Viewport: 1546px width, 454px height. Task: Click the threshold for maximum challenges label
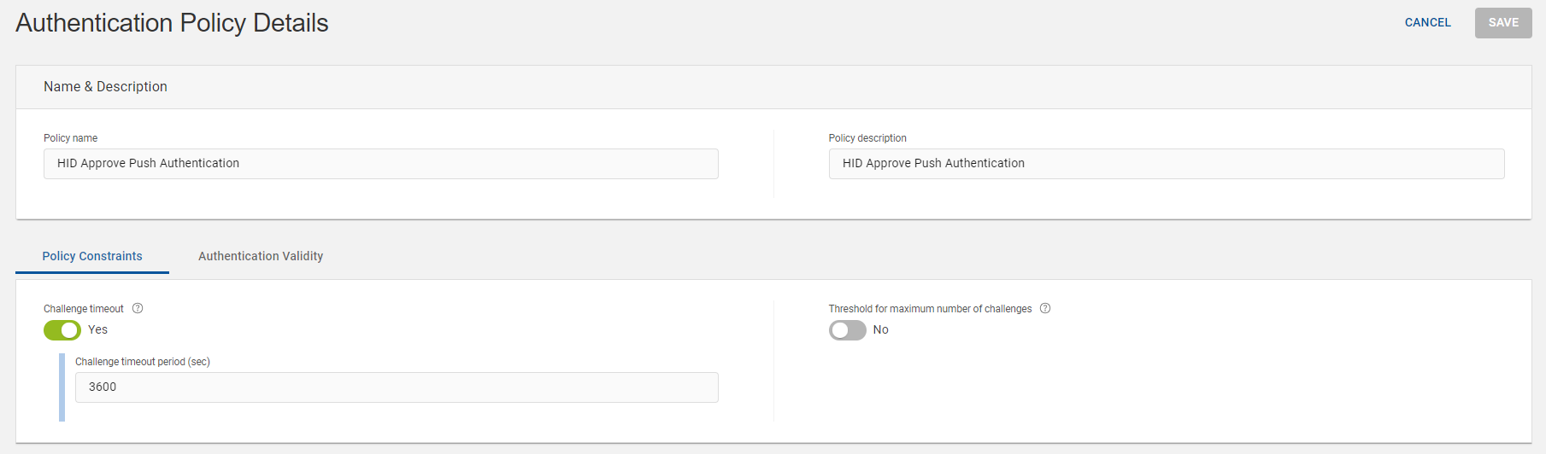coord(930,309)
